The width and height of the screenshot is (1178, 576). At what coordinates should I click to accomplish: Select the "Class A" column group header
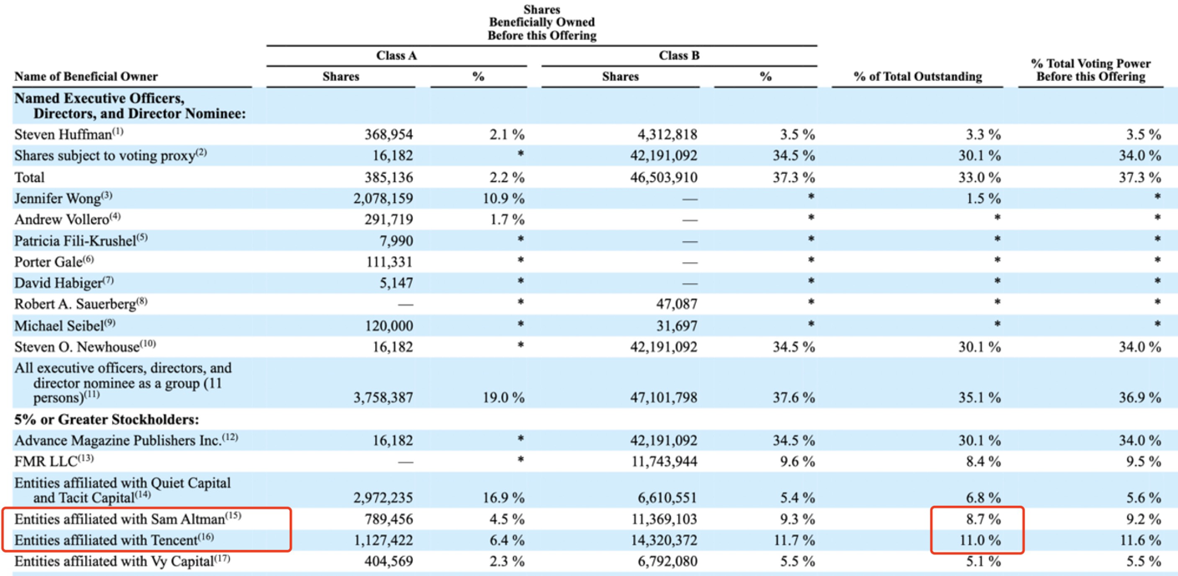tap(397, 56)
